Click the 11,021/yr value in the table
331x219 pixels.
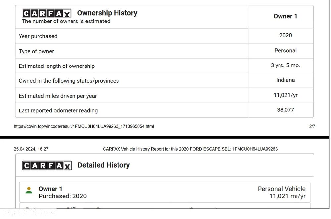click(285, 95)
